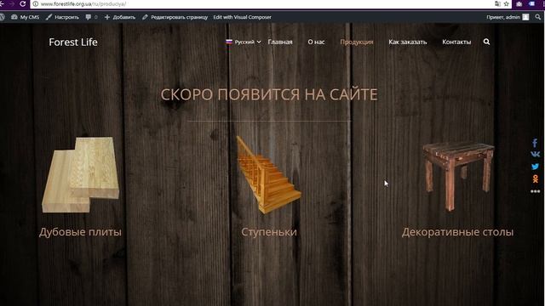Open the WordPress logo menu in the admin bar
Screen dimensions: 545x306
[2, 17]
